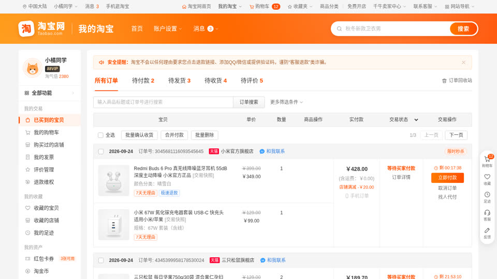Open floating sidebar 收藏 heart icon
497x279 pixels.
[487, 177]
